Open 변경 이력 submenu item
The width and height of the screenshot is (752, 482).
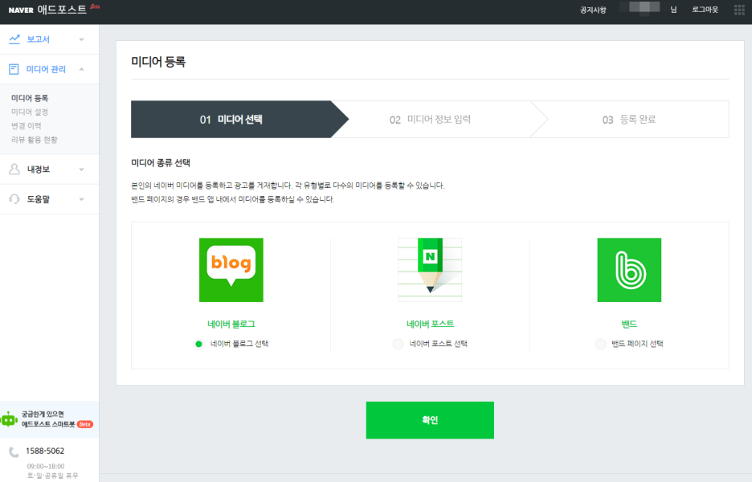tap(27, 125)
